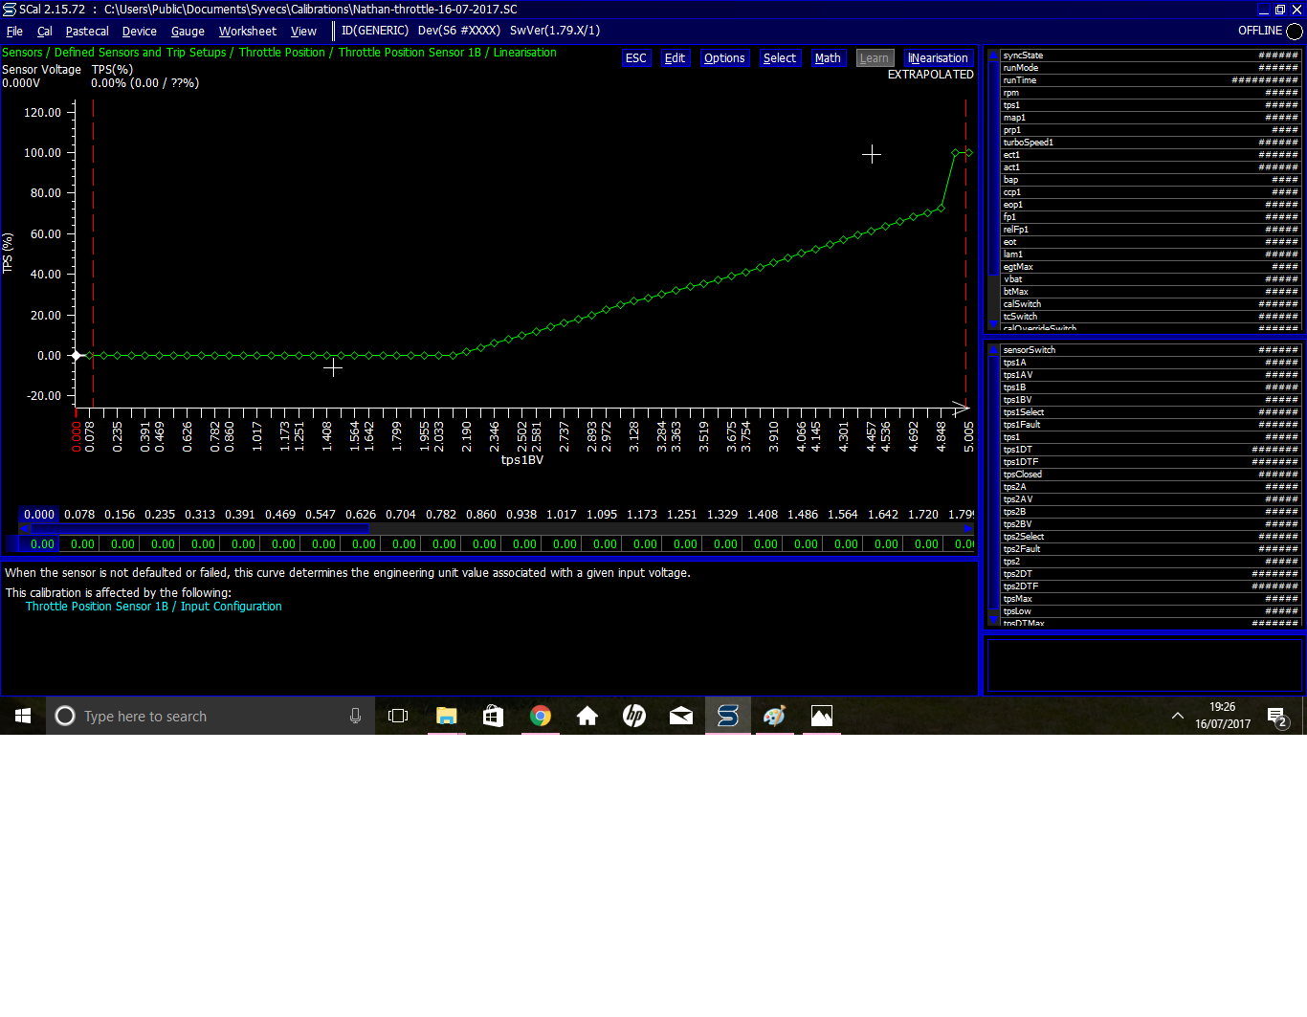Viewport: 1307px width, 1017px height.
Task: Open the Paint app in the taskbar
Action: click(x=774, y=716)
